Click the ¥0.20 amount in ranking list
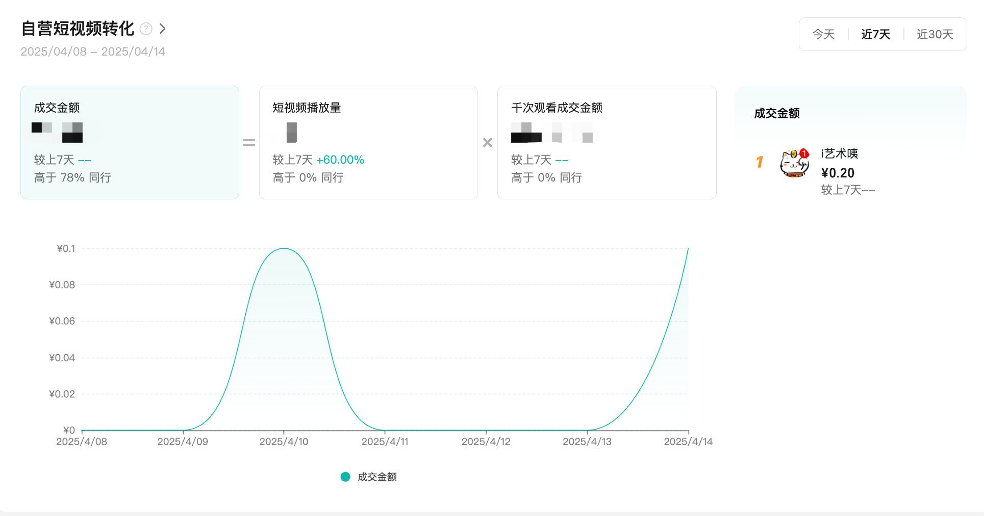Viewport: 984px width, 516px height. tap(838, 173)
